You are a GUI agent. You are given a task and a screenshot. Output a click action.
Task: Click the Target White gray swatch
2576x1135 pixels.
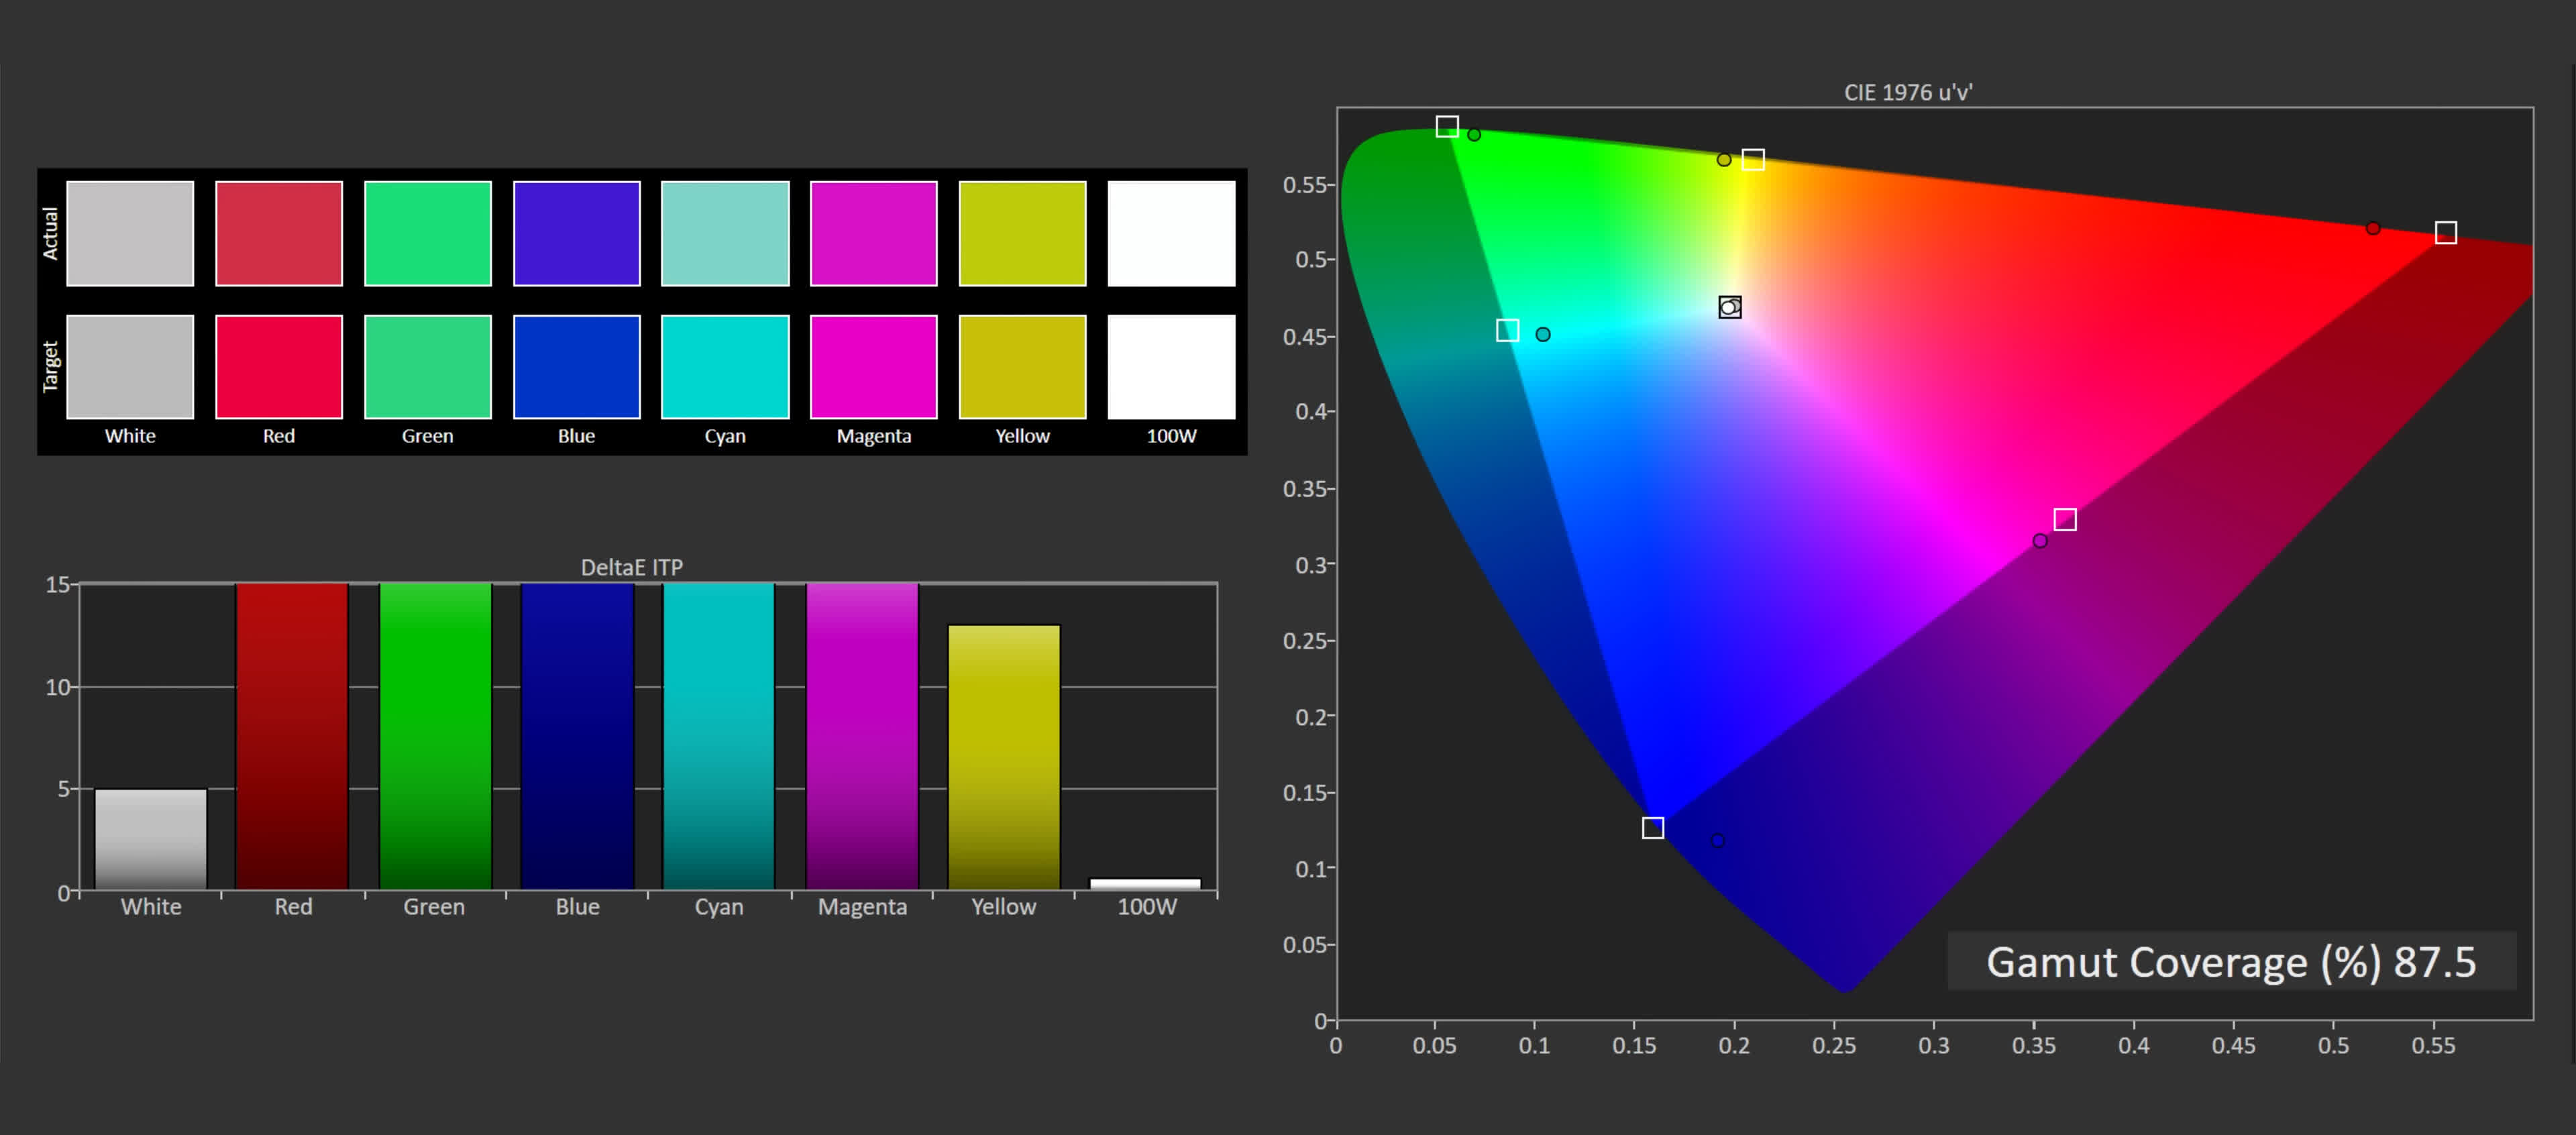click(x=130, y=366)
